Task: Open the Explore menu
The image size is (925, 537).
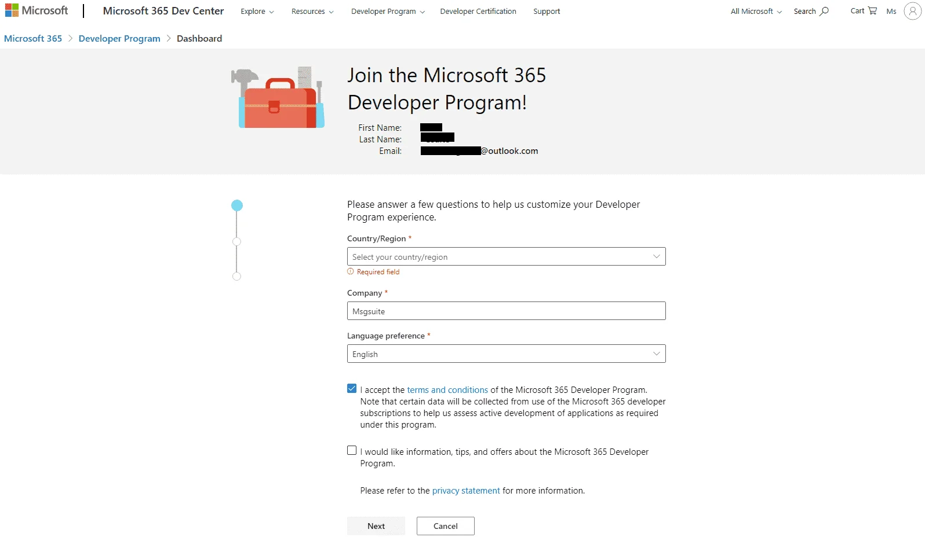Action: 257,11
